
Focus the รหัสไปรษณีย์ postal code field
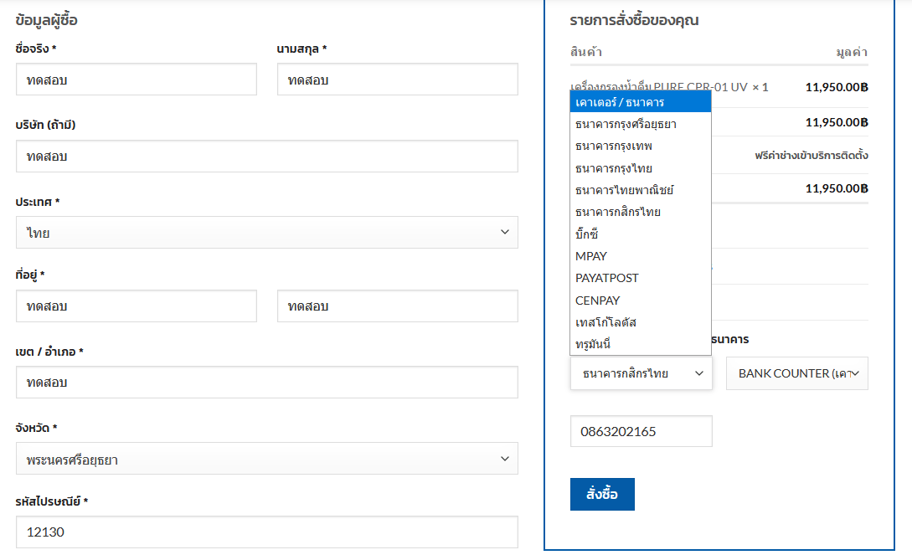coord(266,532)
